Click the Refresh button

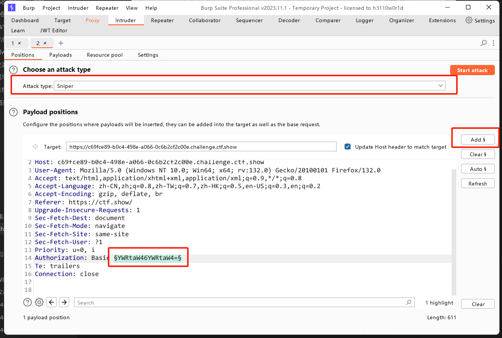pyautogui.click(x=478, y=184)
